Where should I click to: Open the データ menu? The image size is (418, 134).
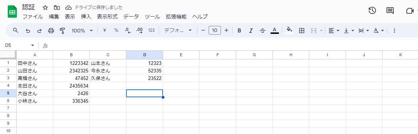point(131,17)
